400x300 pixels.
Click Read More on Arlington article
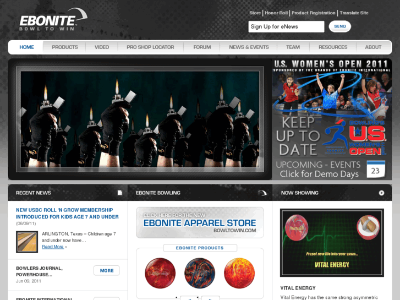pyautogui.click(x=53, y=247)
